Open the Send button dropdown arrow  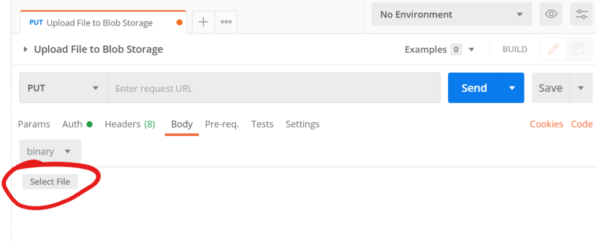coord(512,88)
